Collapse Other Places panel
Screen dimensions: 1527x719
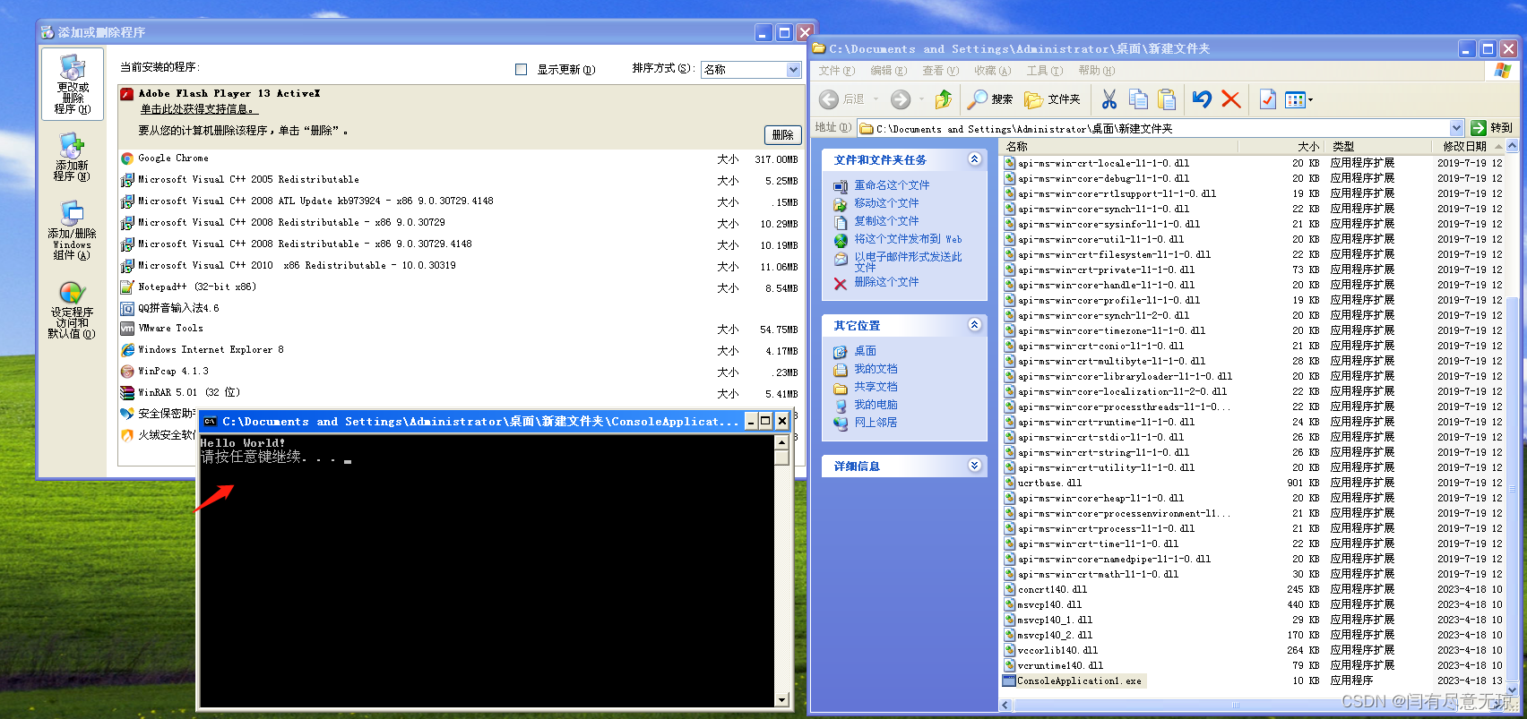tap(975, 325)
